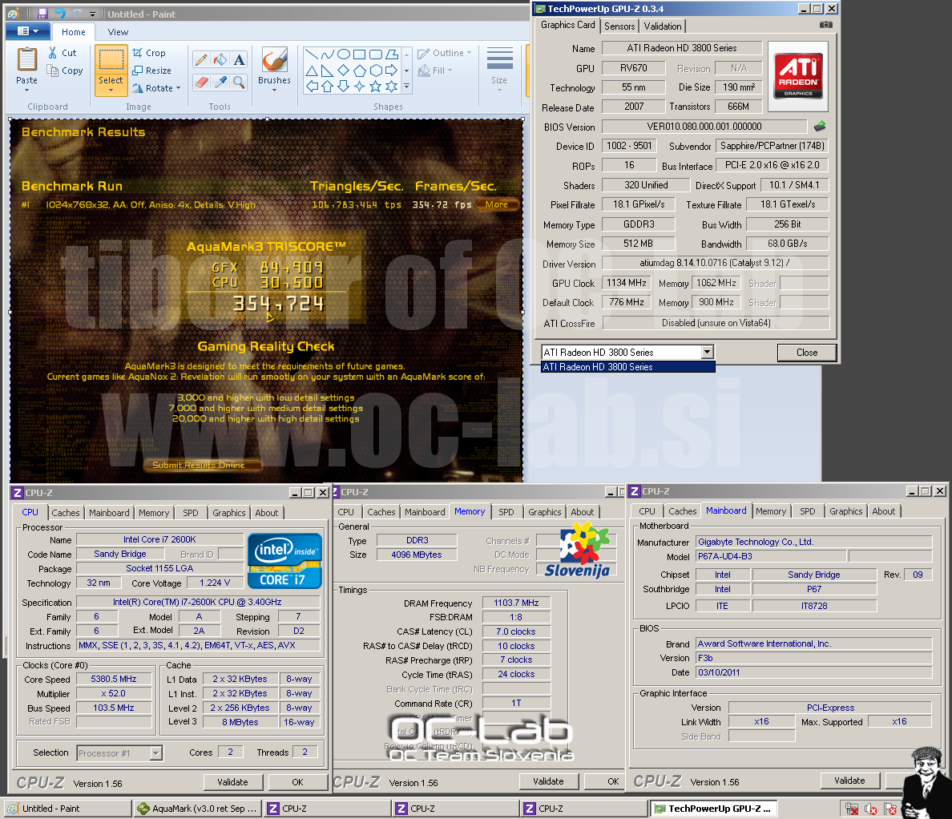Open Mainboard tab in left CPU-Z window
The width and height of the screenshot is (952, 819).
(109, 512)
